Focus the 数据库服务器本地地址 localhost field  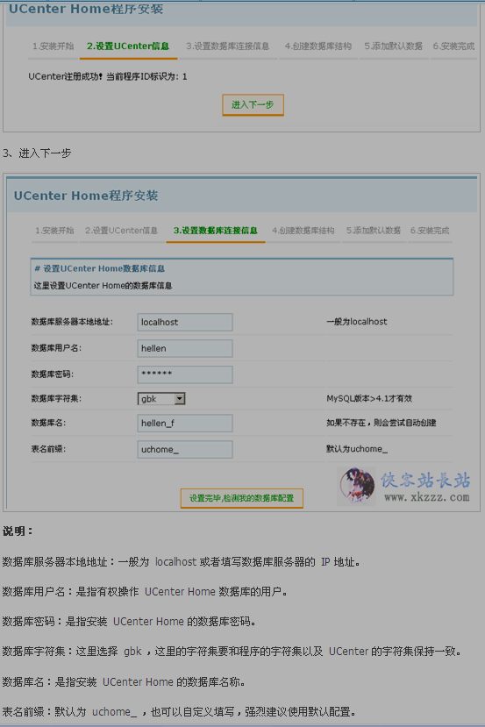tap(185, 322)
